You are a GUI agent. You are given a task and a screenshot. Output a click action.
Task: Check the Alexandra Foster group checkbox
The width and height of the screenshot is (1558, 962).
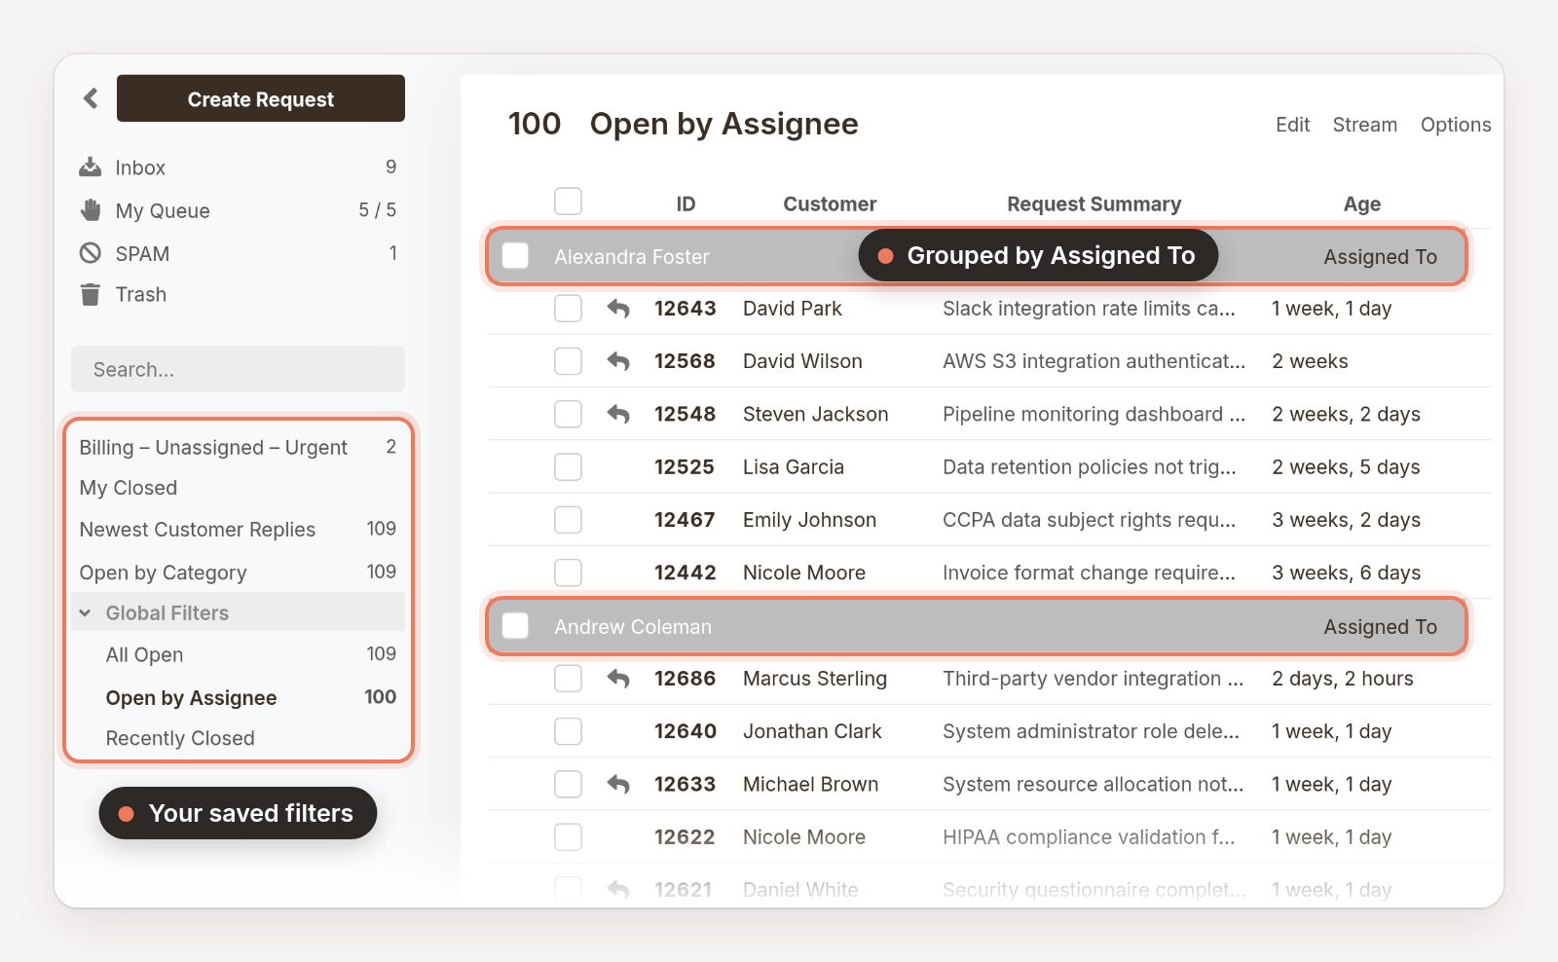coord(515,256)
